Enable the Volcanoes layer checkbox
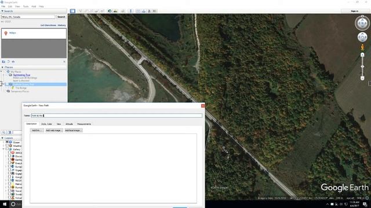Screen dimensions: 371x208 [x=9, y=198]
